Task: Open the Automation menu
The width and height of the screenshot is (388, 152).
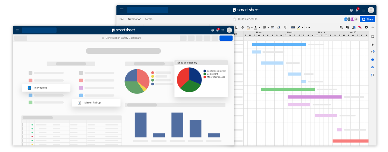Action: click(134, 19)
